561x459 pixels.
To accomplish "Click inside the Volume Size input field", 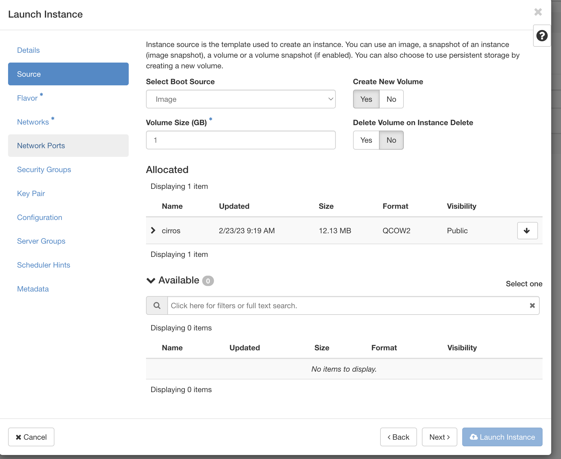I will (x=241, y=140).
